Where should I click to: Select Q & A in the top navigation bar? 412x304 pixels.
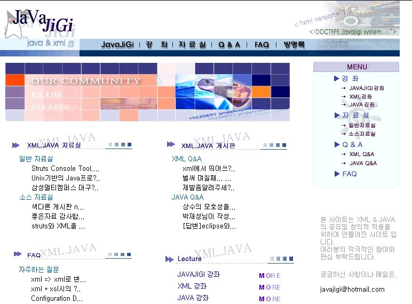point(229,45)
